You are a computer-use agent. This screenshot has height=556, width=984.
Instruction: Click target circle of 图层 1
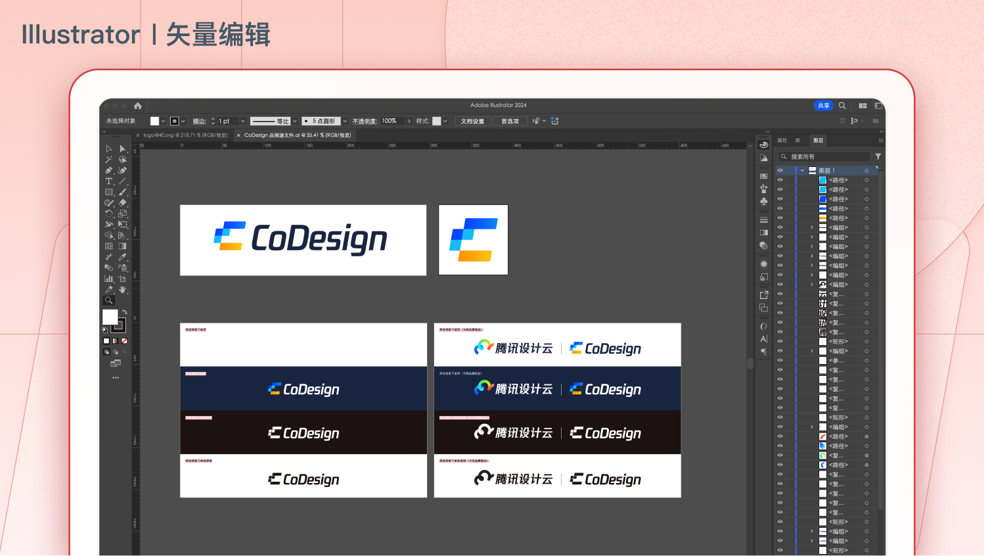point(866,170)
